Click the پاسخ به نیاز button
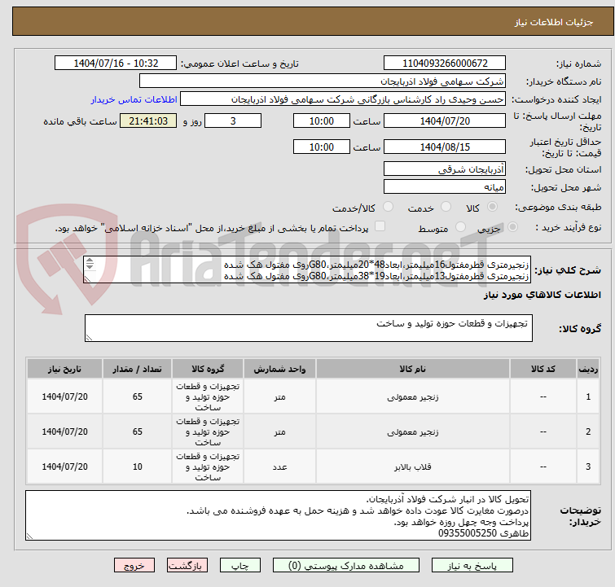The image size is (615, 587). [x=472, y=566]
